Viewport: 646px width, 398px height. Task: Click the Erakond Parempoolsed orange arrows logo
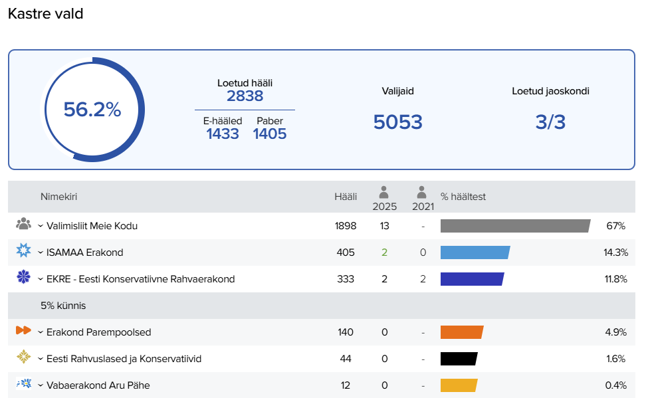24,331
